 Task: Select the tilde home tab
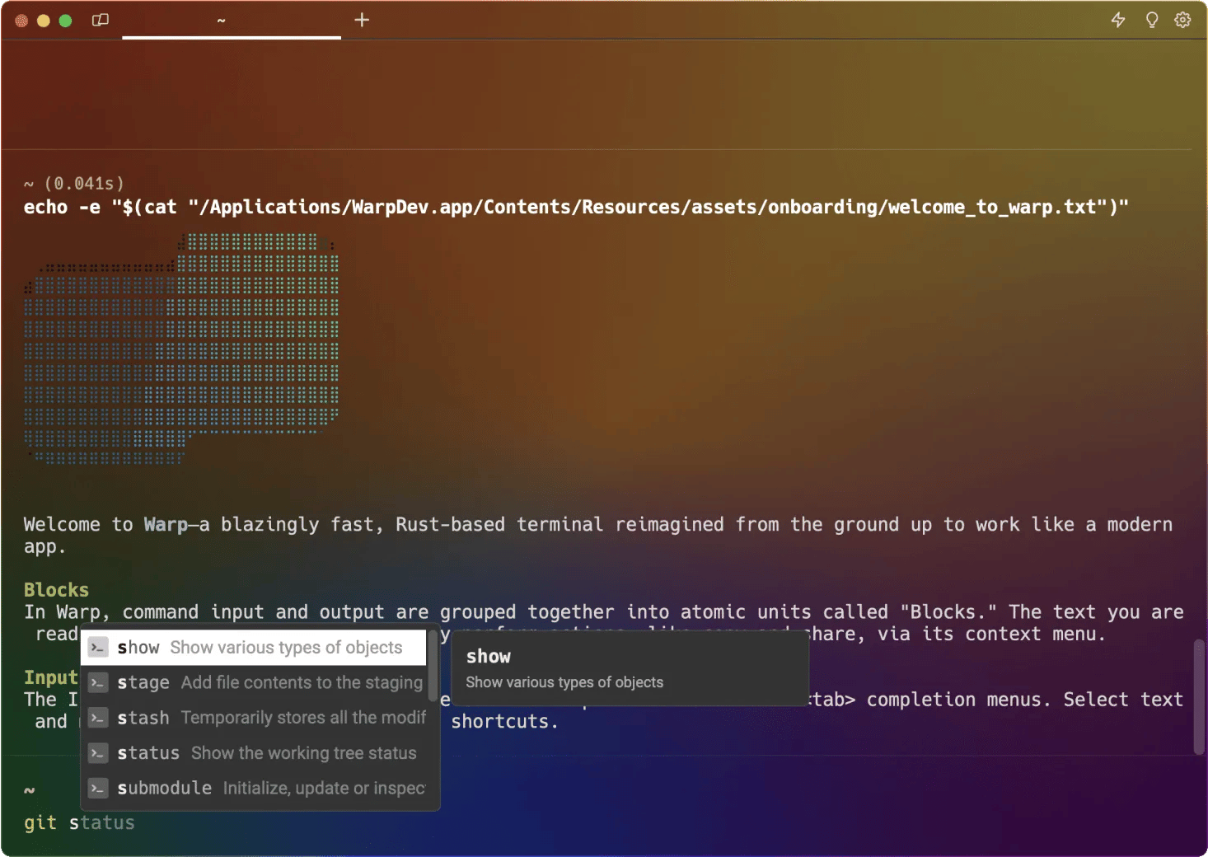pyautogui.click(x=220, y=20)
